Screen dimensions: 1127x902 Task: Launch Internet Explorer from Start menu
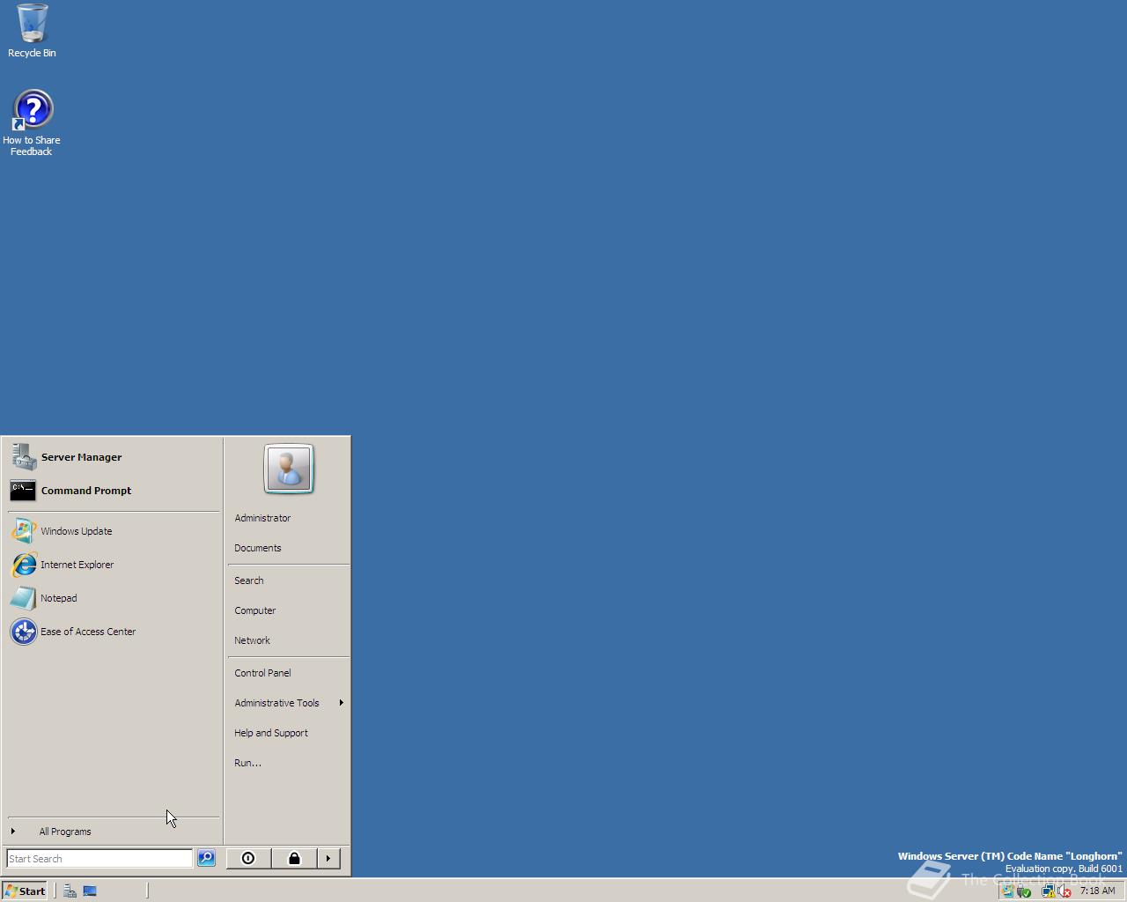point(112,565)
